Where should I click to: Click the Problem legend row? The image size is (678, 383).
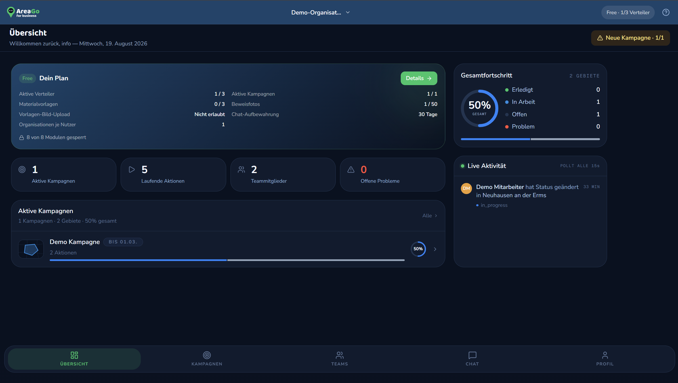[x=553, y=127]
